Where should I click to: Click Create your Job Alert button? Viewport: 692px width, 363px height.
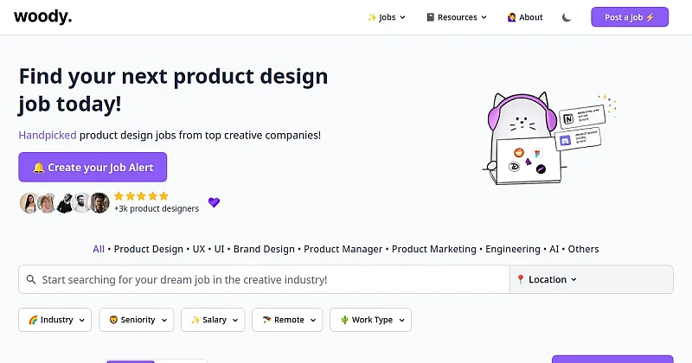pyautogui.click(x=93, y=168)
